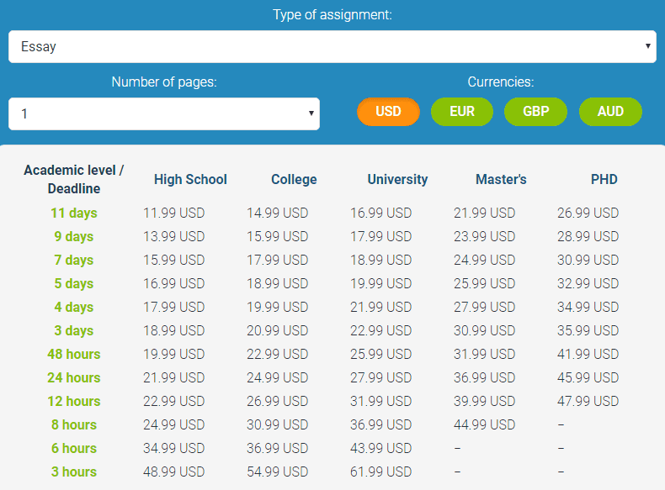
Task: Switch currency to EUR
Action: pos(462,112)
